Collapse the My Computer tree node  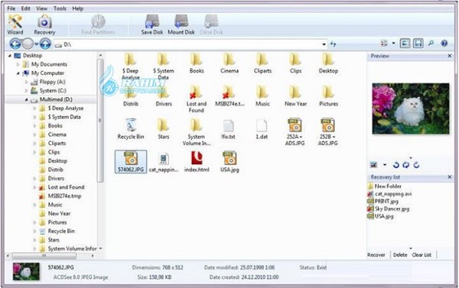(18, 73)
